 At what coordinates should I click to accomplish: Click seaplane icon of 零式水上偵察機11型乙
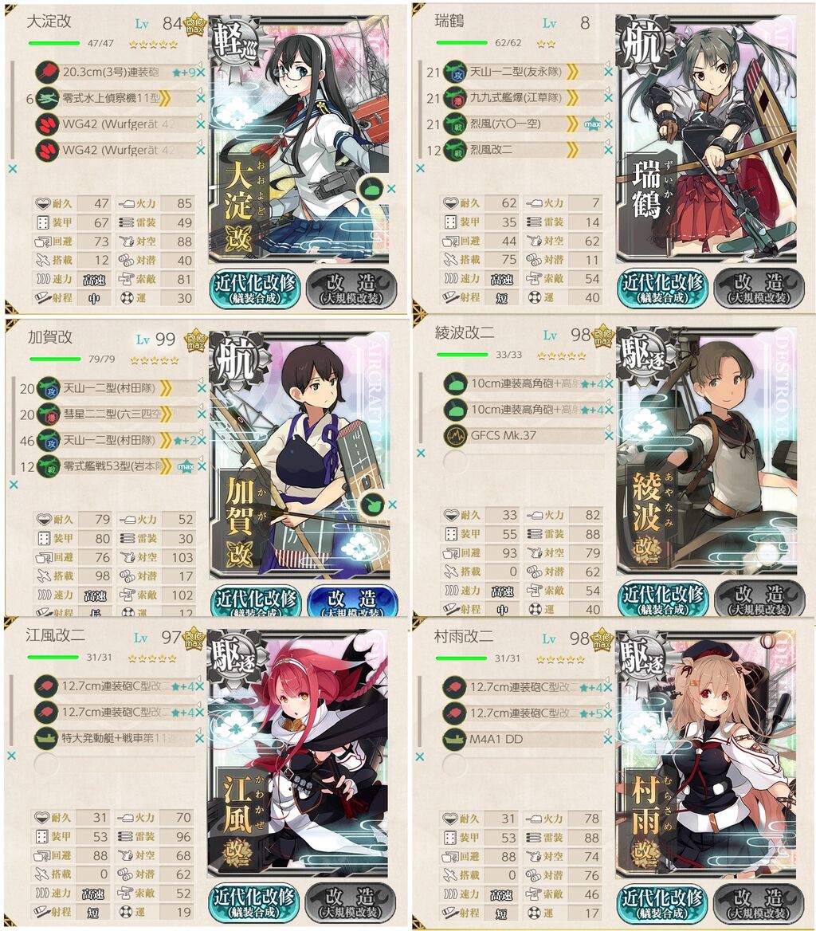[x=46, y=99]
